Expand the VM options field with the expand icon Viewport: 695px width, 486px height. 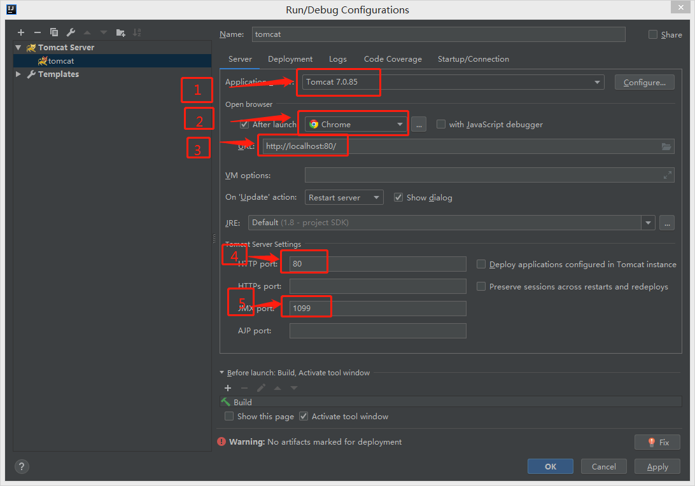coord(668,176)
